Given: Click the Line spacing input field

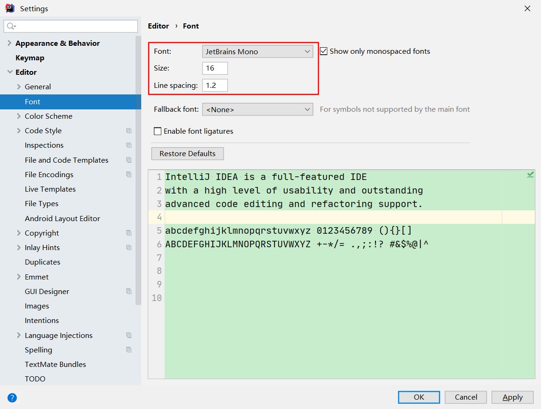Looking at the screenshot, I should point(215,86).
